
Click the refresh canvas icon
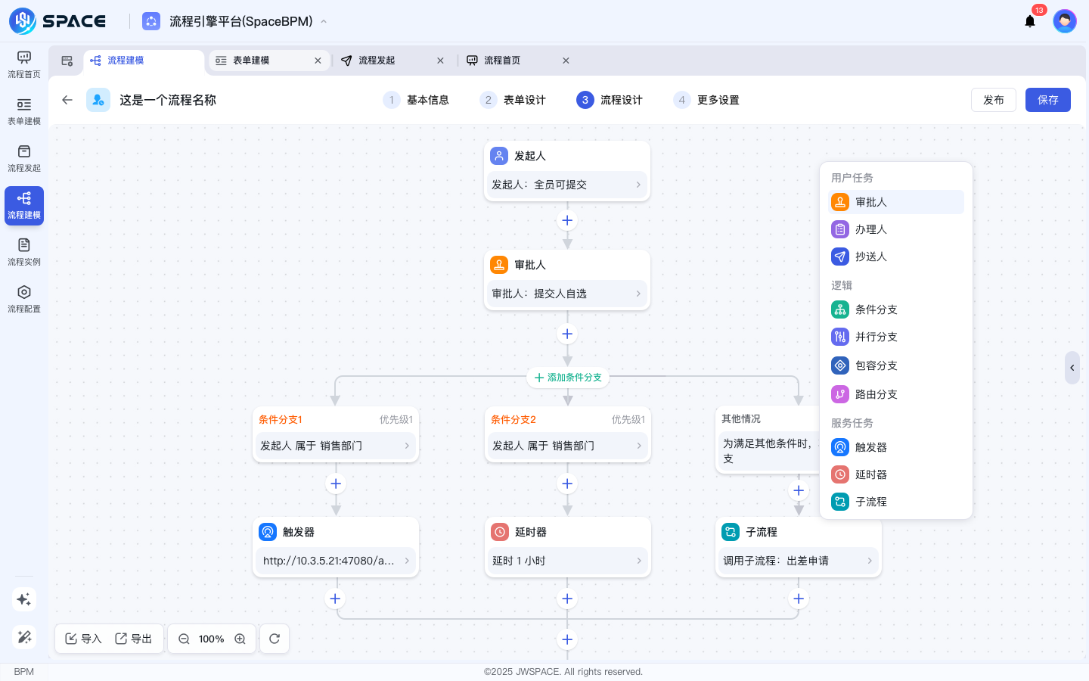[x=275, y=639]
